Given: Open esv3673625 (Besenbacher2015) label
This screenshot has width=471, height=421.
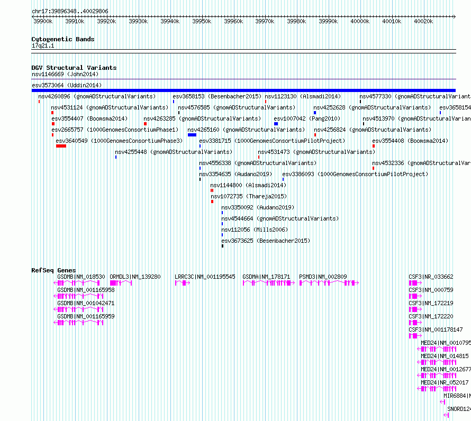Looking at the screenshot, I should (266, 241).
